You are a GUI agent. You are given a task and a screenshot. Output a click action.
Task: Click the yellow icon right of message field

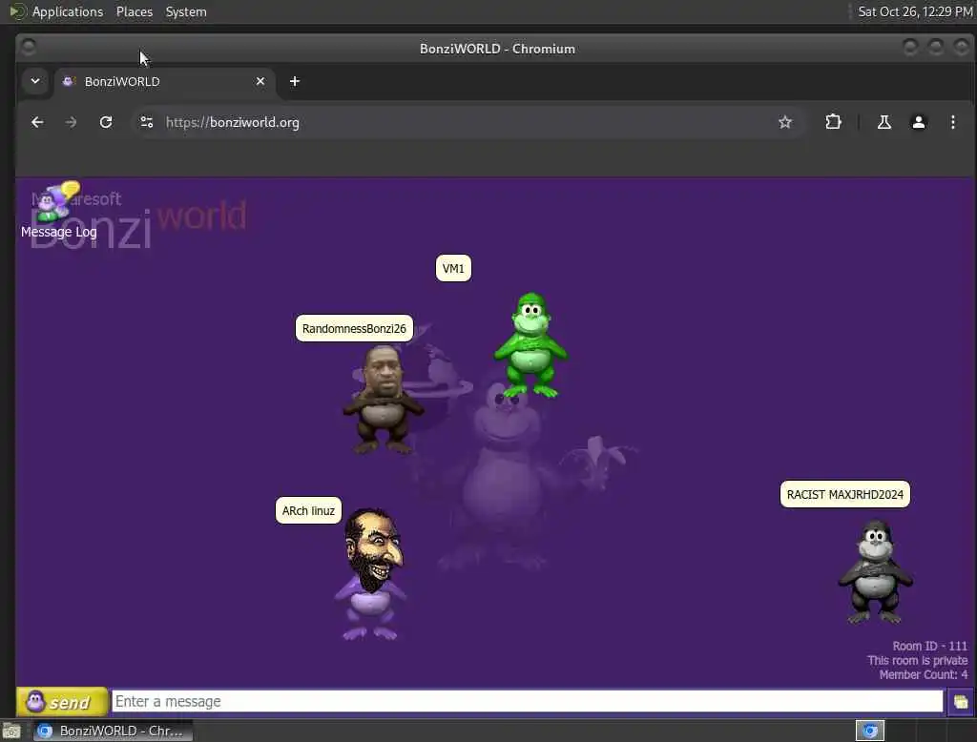click(x=960, y=702)
